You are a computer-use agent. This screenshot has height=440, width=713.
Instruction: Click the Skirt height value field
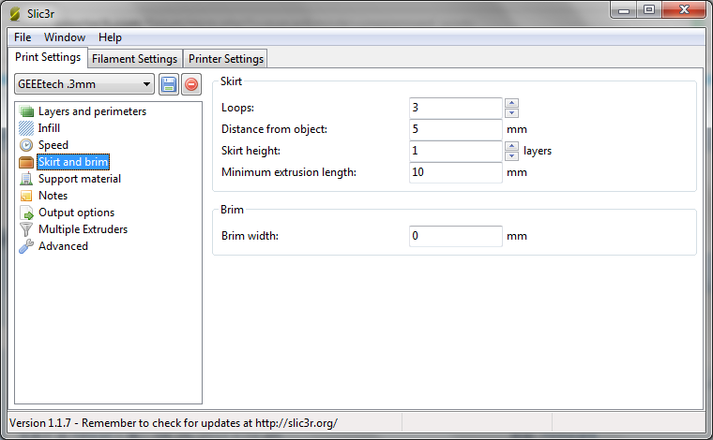click(456, 151)
